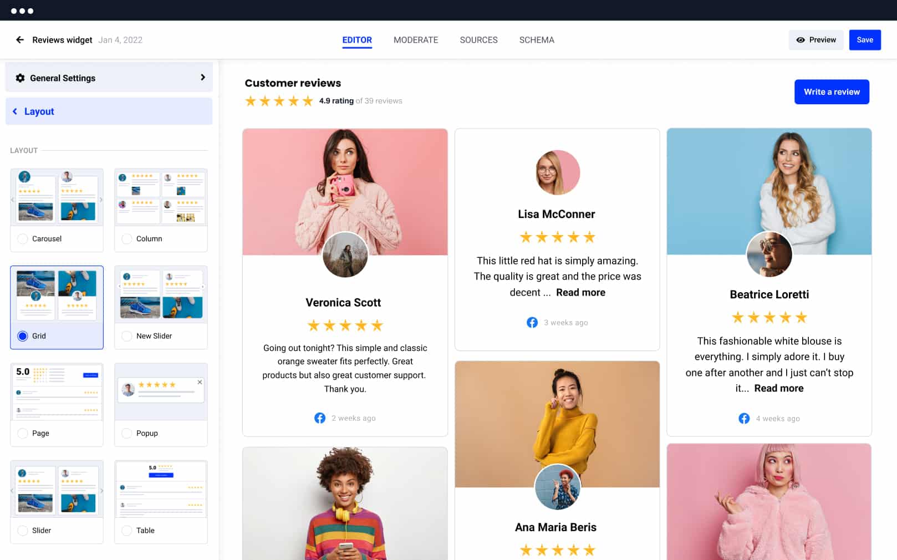Click the eye icon in Preview button
This screenshot has width=897, height=560.
[801, 40]
